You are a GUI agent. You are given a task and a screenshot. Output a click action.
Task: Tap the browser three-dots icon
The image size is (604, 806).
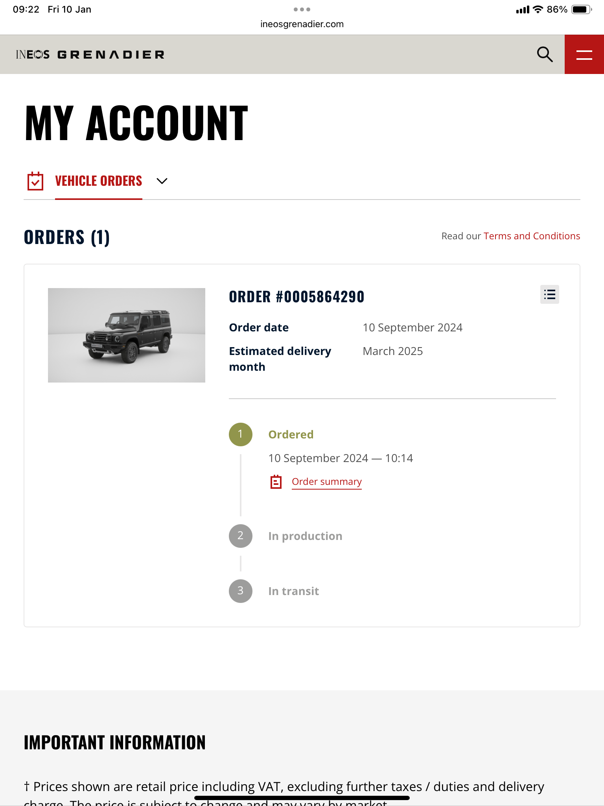pos(302,9)
